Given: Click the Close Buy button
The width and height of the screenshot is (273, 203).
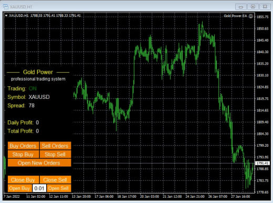Looking at the screenshot, I should [x=23, y=180].
